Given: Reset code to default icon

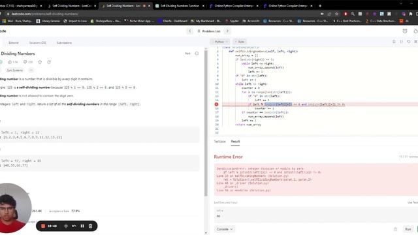Looking at the screenshot, I should [x=408, y=42].
